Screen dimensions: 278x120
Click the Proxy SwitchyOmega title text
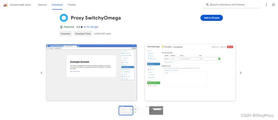96,18
